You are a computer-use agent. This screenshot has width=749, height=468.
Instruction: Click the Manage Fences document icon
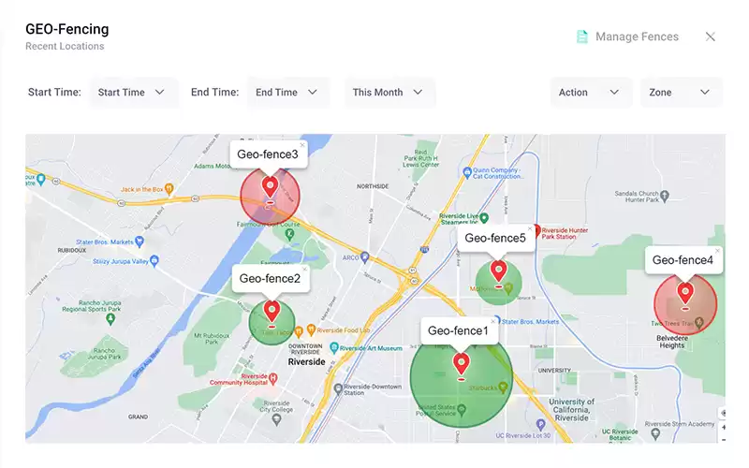tap(582, 37)
